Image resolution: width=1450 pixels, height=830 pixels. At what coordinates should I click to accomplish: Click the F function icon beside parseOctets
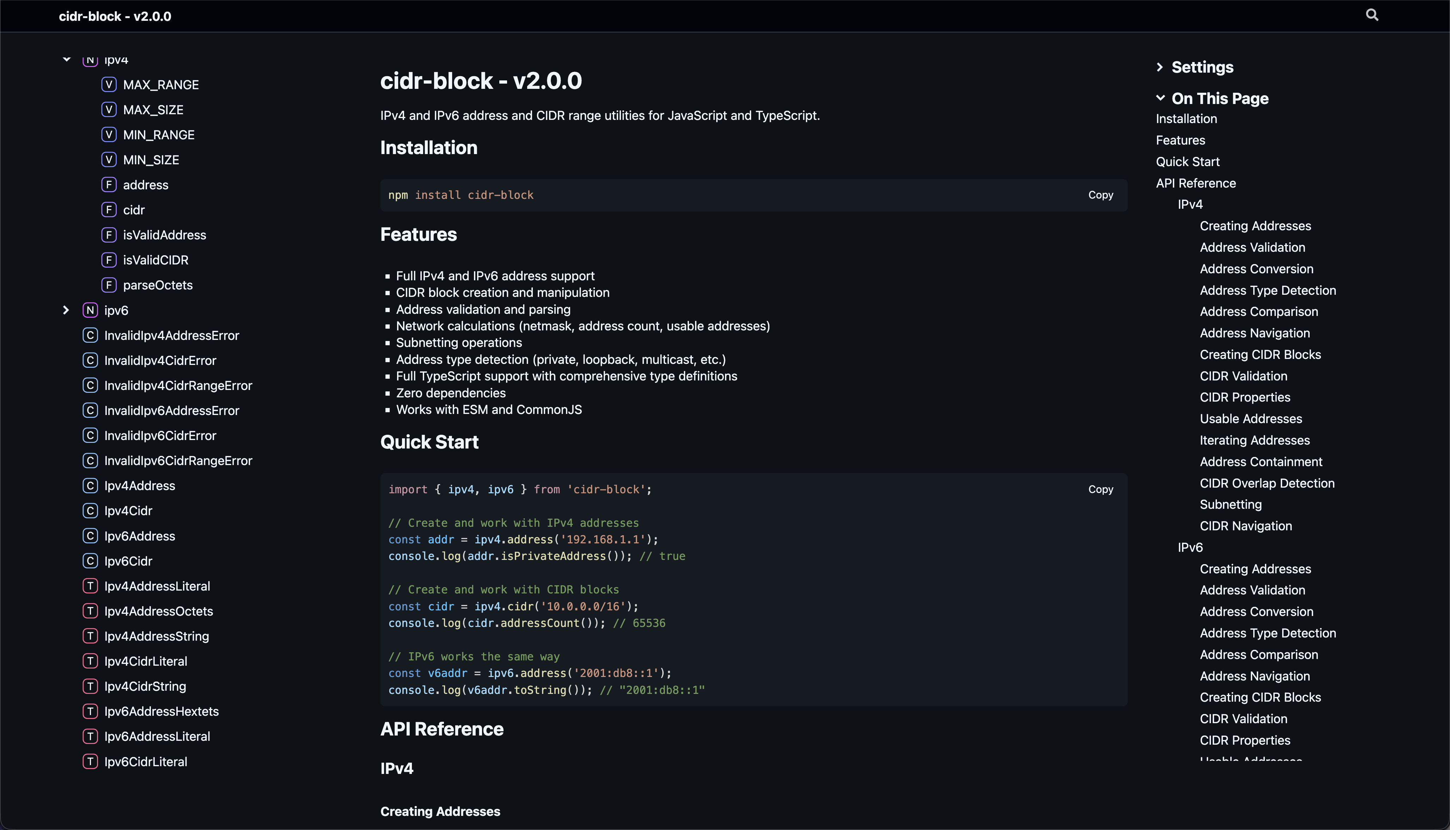coord(109,285)
